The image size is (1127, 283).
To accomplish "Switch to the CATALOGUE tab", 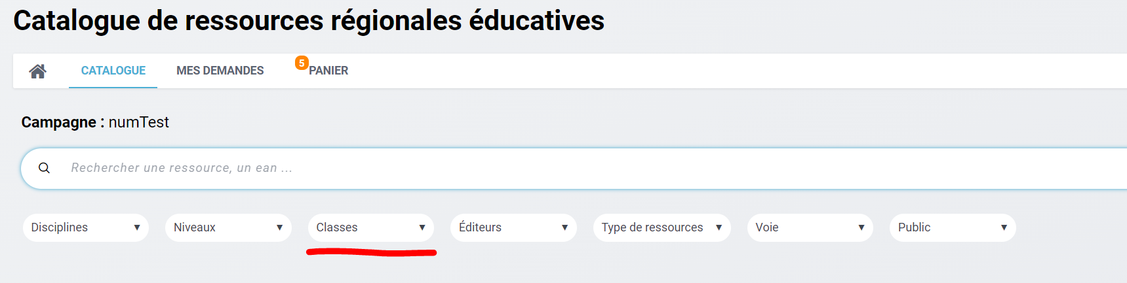I will click(113, 71).
